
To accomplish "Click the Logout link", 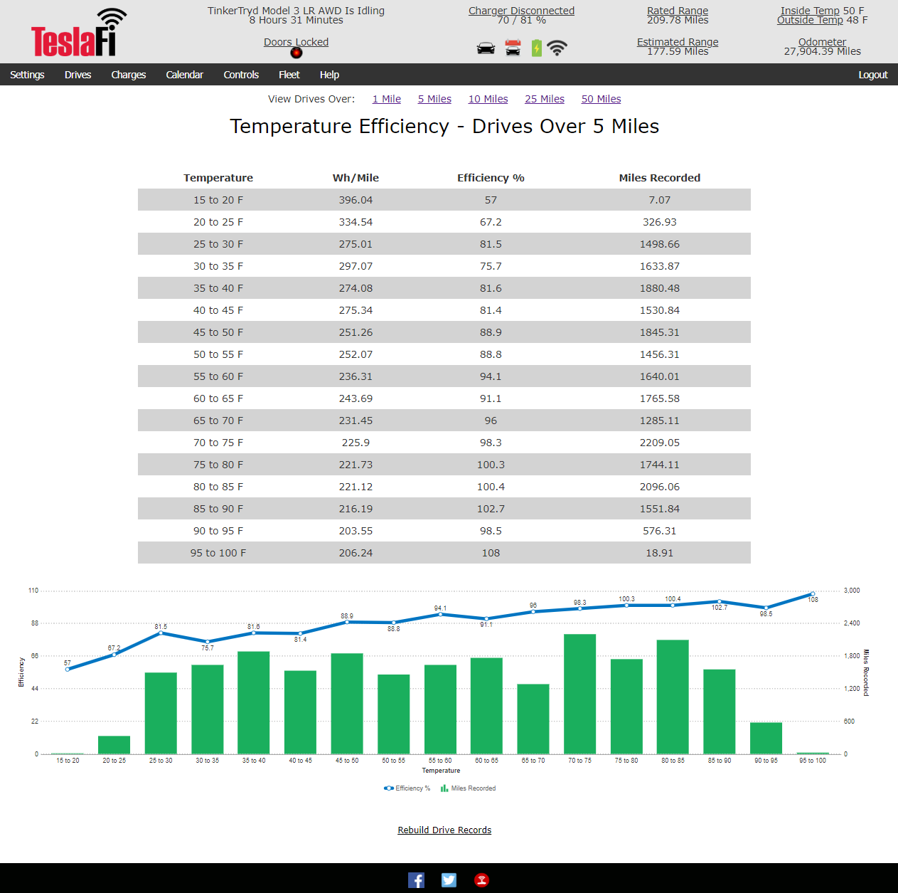I will pyautogui.click(x=873, y=75).
